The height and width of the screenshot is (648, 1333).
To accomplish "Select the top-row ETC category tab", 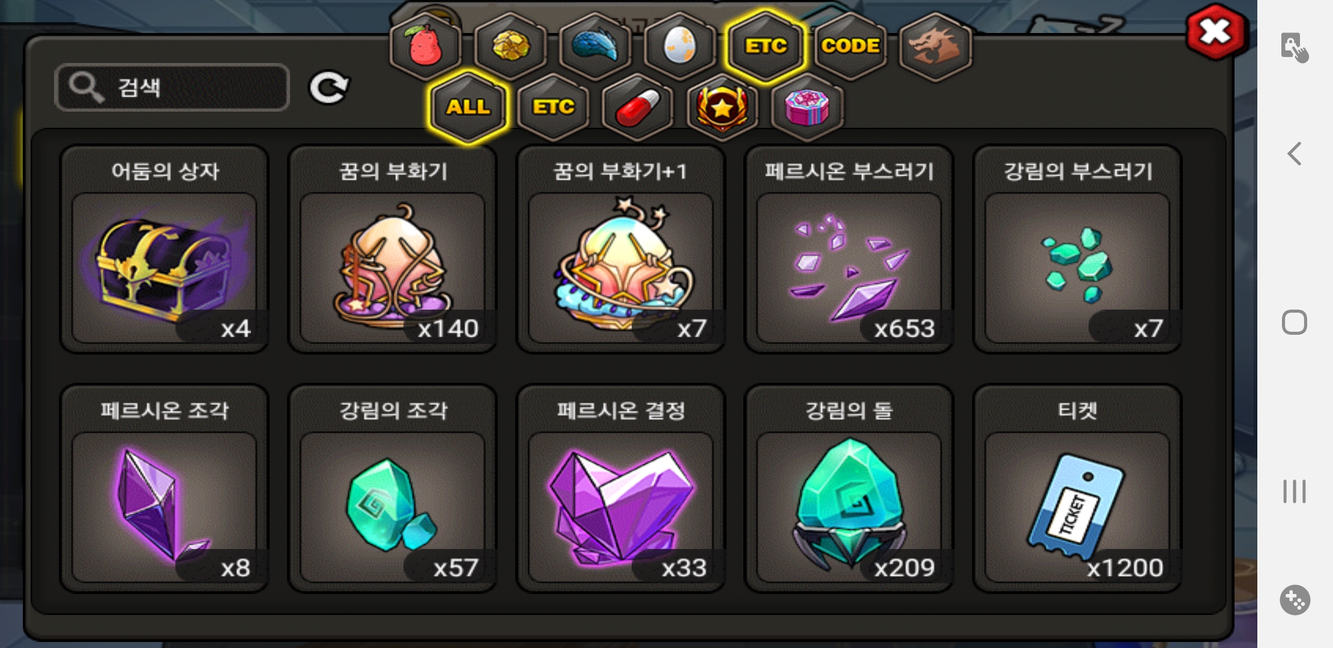I will 766,46.
